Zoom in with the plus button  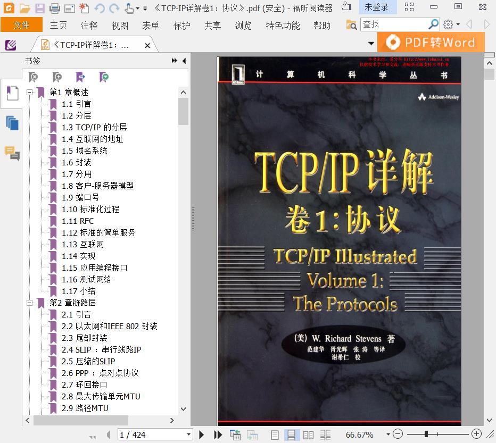coord(476,434)
